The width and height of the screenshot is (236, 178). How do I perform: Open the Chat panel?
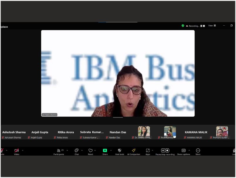[76, 151]
